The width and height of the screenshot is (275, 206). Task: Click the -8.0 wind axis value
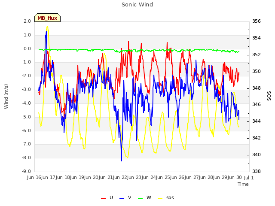tap(27, 158)
